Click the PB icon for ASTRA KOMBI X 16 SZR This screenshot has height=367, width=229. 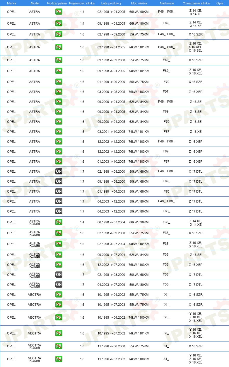(59, 233)
